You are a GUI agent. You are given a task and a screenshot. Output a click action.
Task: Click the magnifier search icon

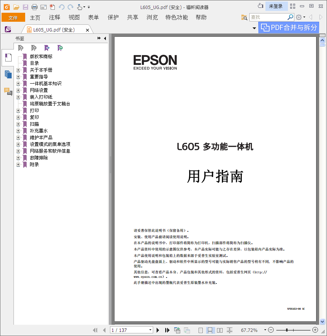(x=290, y=17)
